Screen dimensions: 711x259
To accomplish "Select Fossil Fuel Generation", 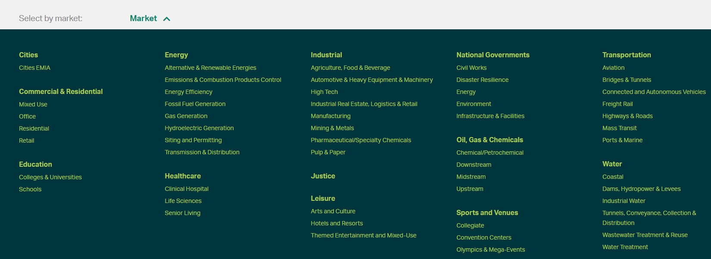I will 195,104.
